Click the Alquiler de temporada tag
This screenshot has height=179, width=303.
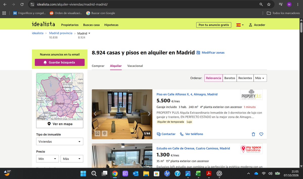(x=171, y=122)
